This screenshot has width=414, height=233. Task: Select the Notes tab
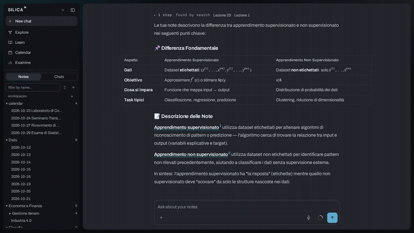[24, 77]
